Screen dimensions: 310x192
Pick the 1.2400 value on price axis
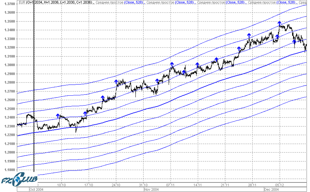[10, 117]
